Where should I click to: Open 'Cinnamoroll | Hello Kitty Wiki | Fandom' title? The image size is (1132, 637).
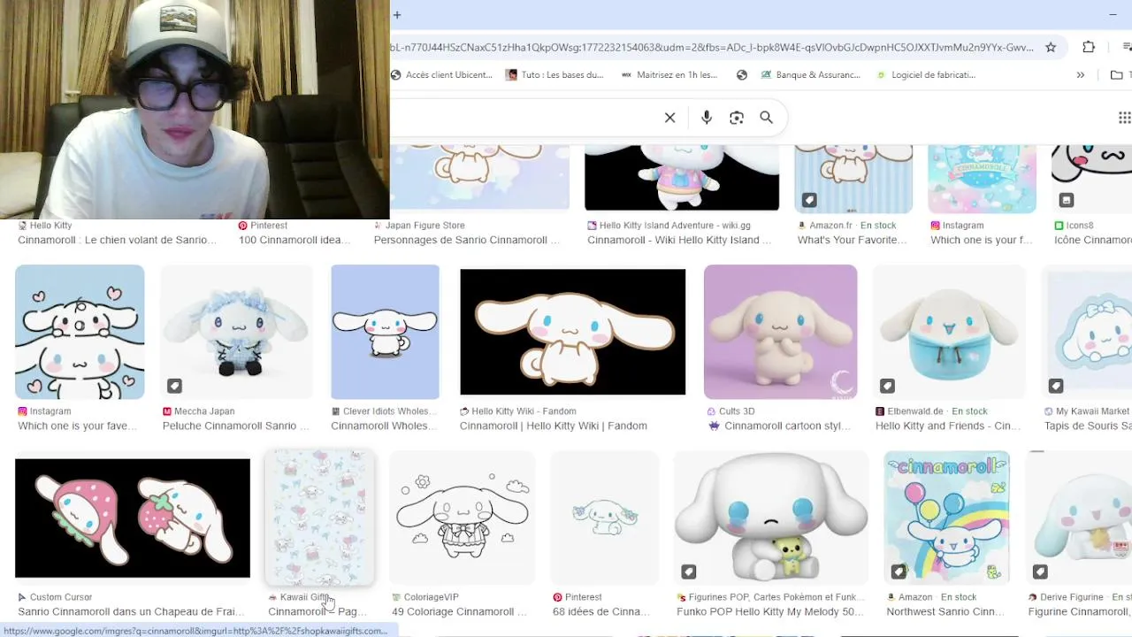pos(554,426)
